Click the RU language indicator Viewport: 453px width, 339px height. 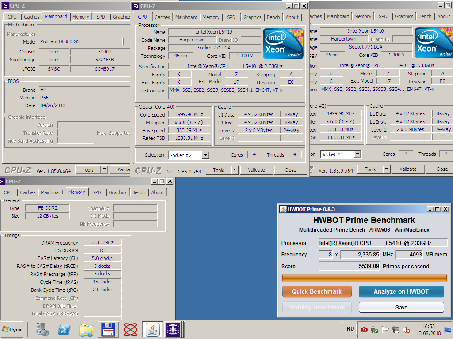click(x=350, y=328)
